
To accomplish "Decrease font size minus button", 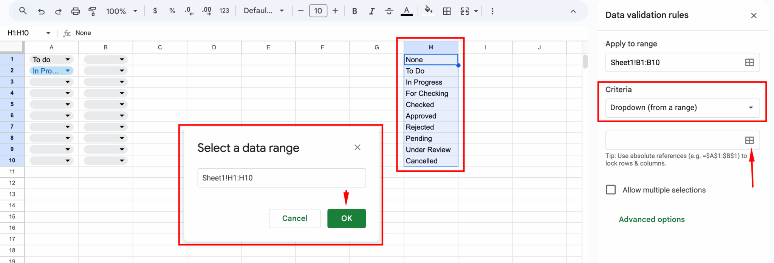I will coord(301,11).
